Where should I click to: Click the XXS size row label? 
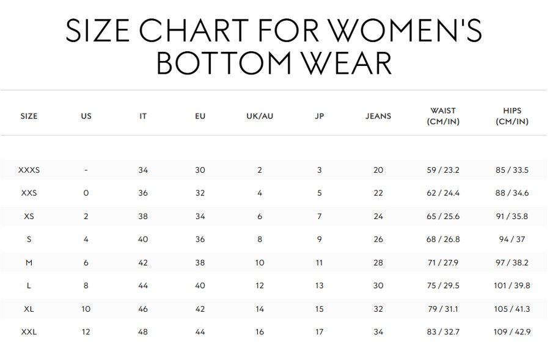pyautogui.click(x=29, y=193)
